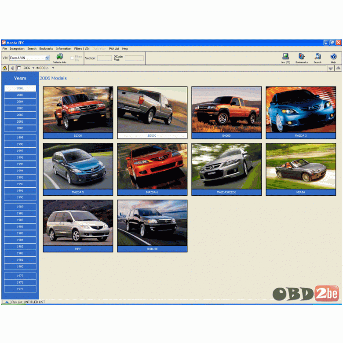Open the B3000 model thumbnail

pos(152,113)
